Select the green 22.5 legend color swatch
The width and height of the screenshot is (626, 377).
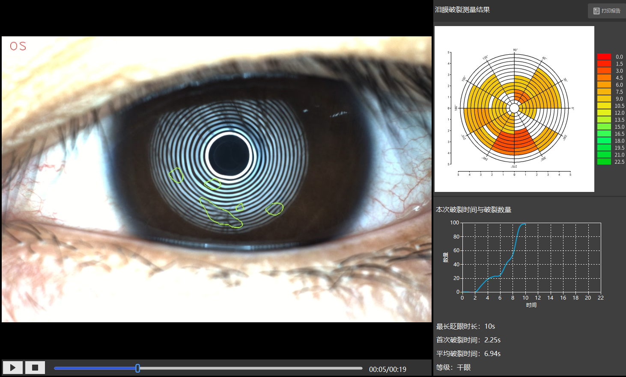(604, 162)
